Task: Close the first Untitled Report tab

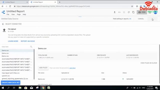Action: (27, 2)
